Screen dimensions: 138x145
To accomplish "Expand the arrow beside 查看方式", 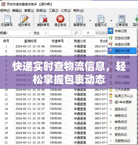I will pyautogui.click(x=111, y=21).
